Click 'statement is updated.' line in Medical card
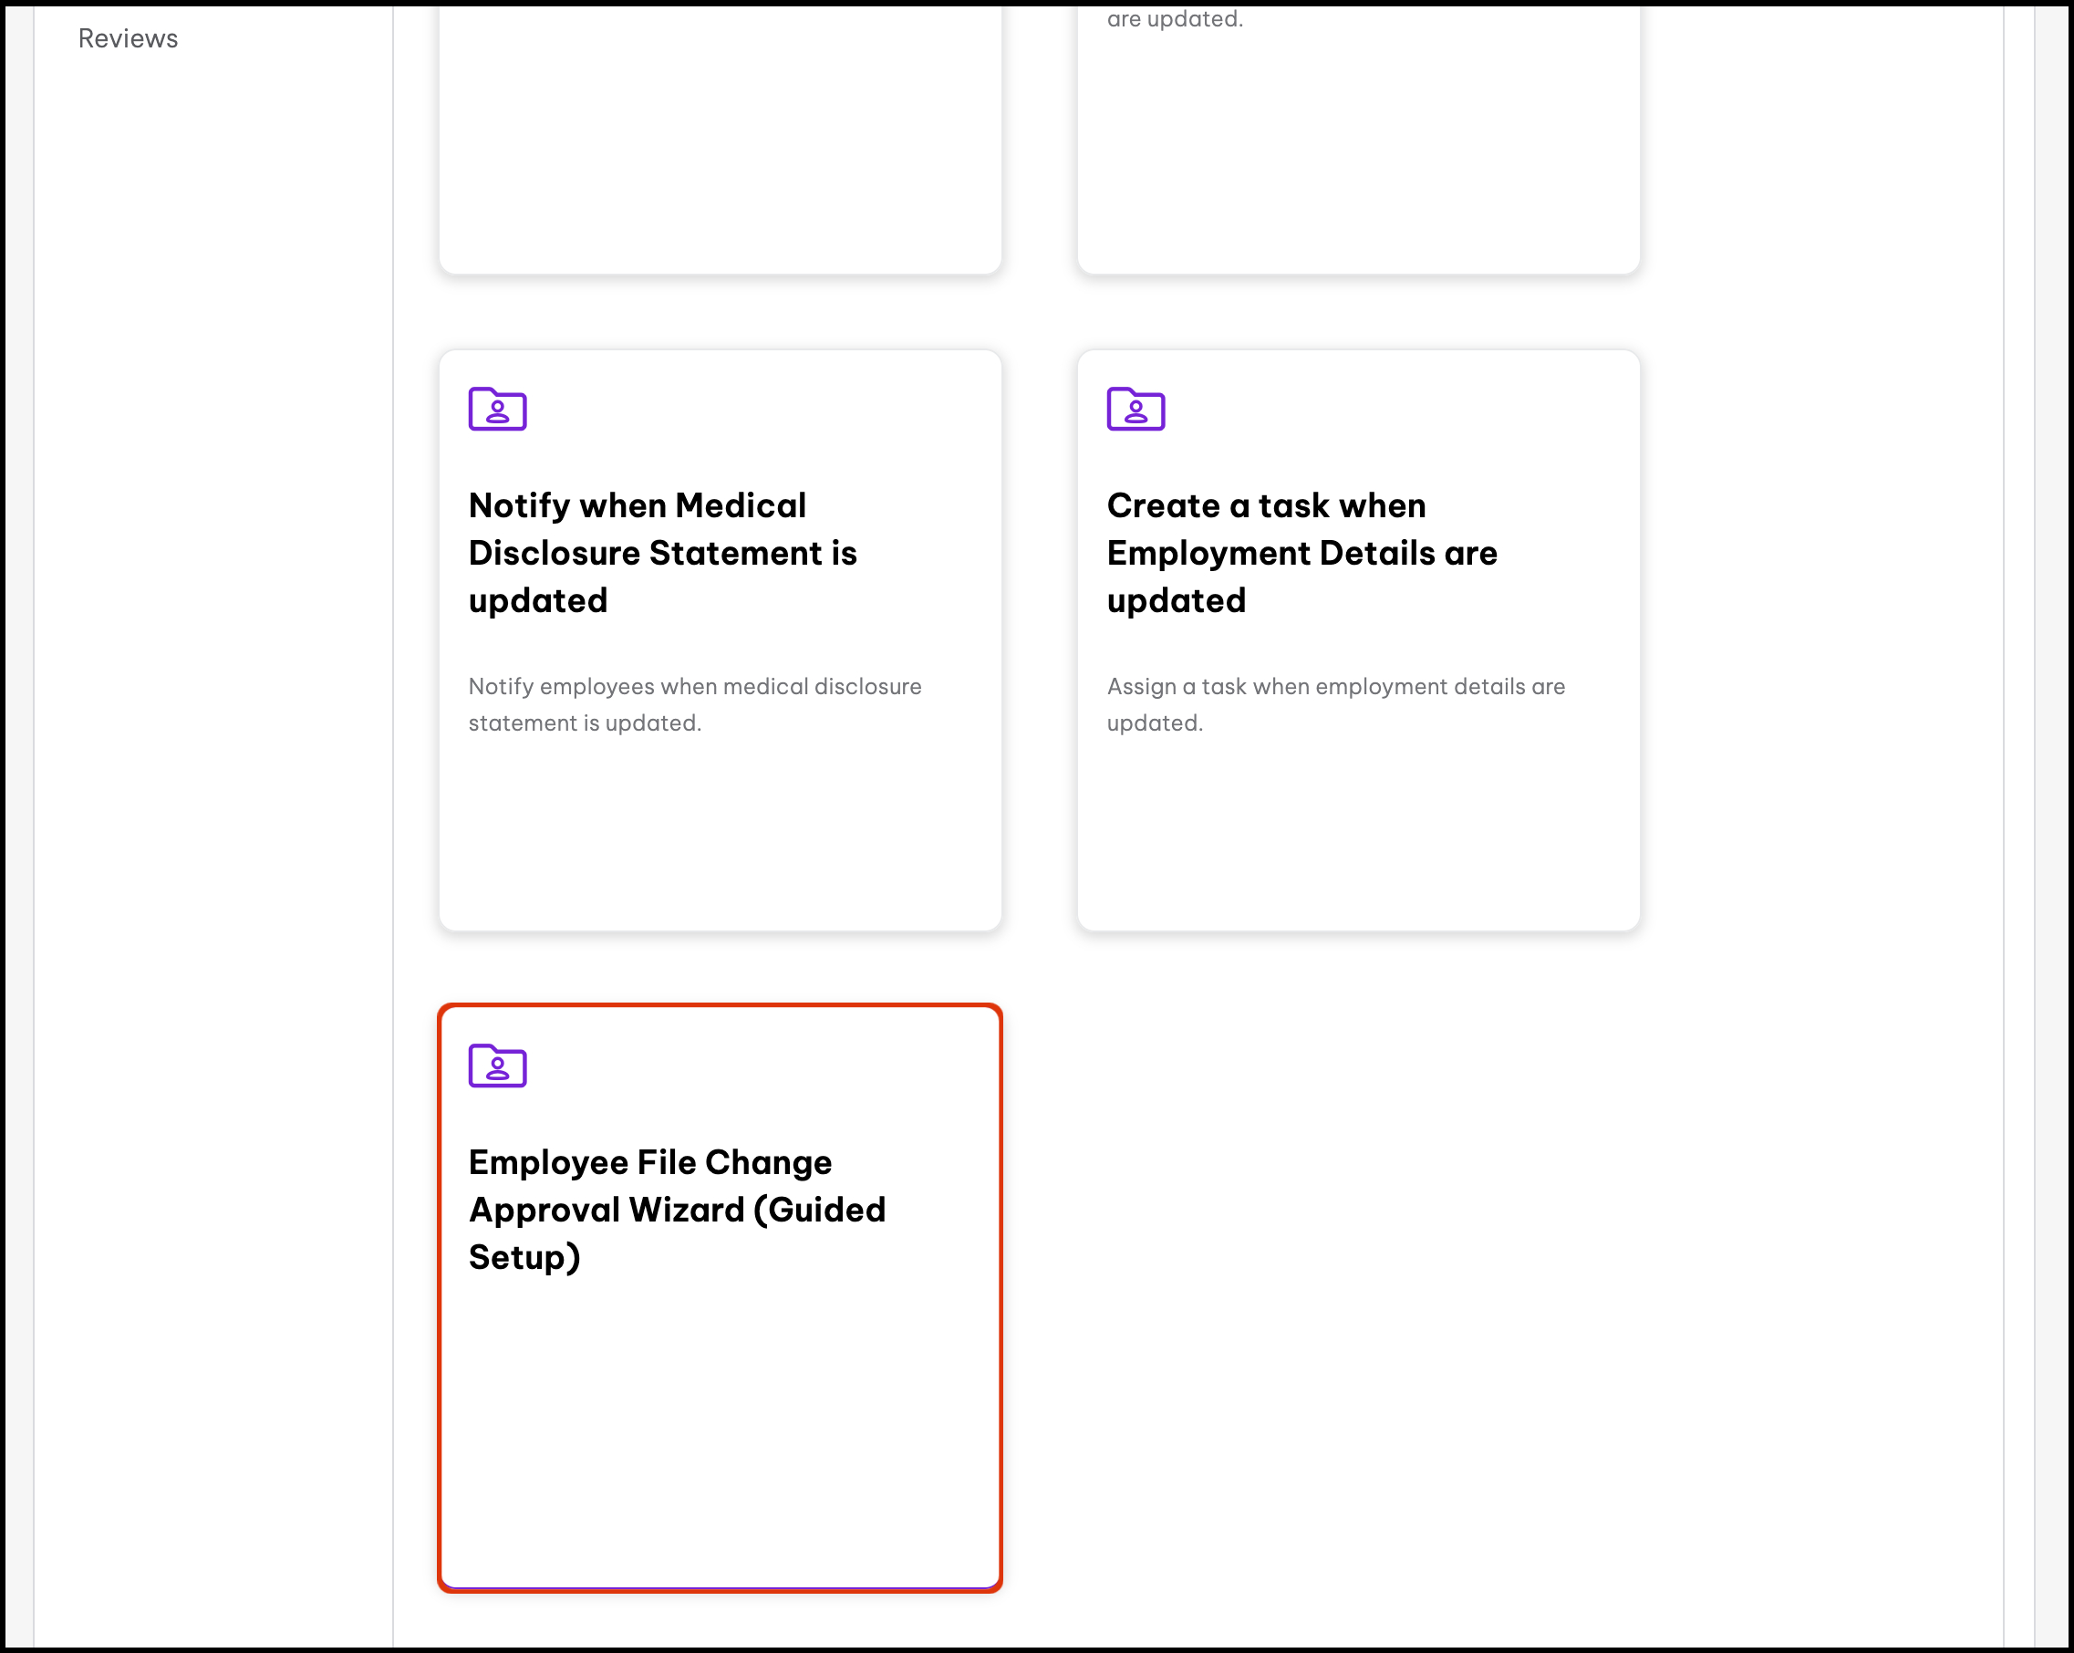 [x=585, y=723]
